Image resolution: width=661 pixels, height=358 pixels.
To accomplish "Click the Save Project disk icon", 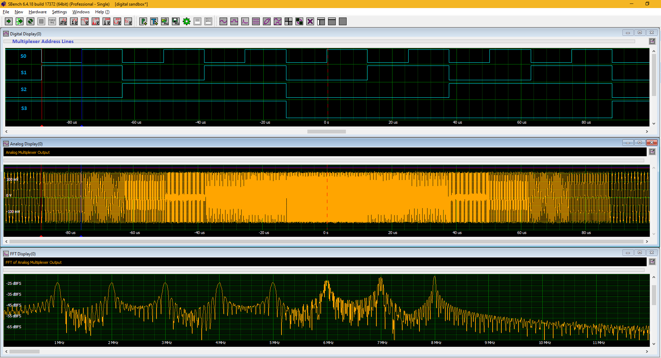I will tap(176, 21).
